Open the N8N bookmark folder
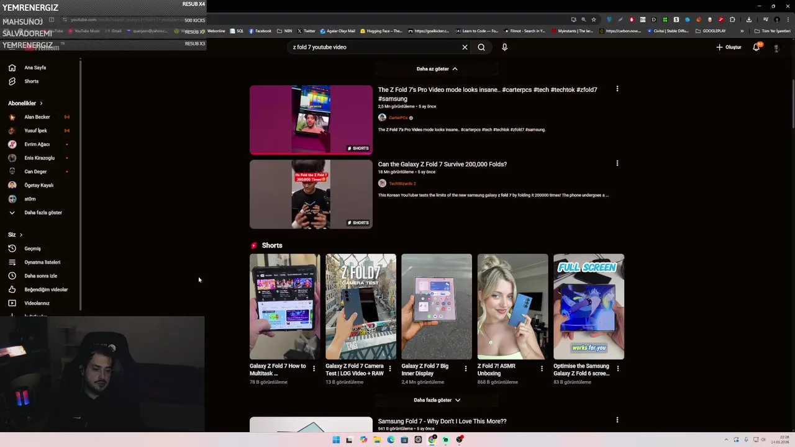795x447 pixels. (x=284, y=31)
